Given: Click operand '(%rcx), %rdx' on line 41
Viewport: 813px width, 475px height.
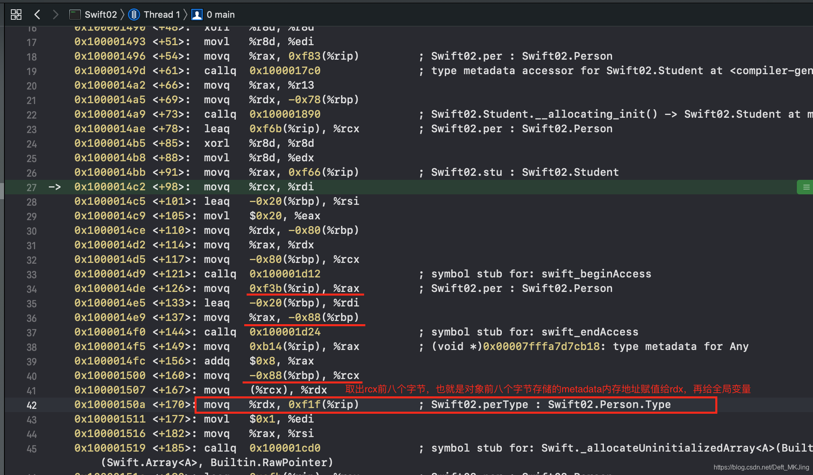Looking at the screenshot, I should tap(288, 390).
